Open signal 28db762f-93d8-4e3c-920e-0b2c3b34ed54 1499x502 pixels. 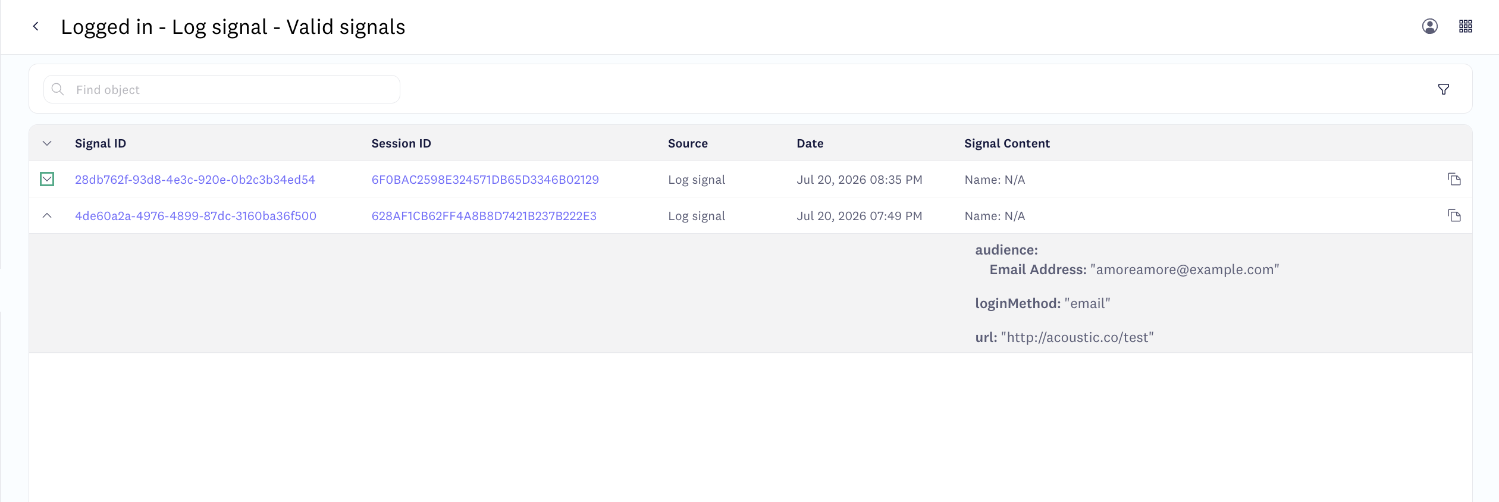(x=195, y=180)
